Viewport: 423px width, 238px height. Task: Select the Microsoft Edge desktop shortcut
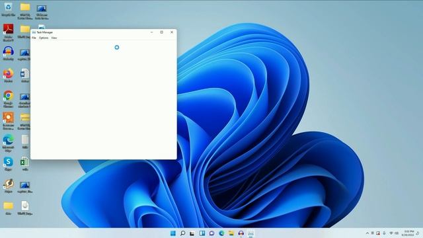(x=8, y=143)
